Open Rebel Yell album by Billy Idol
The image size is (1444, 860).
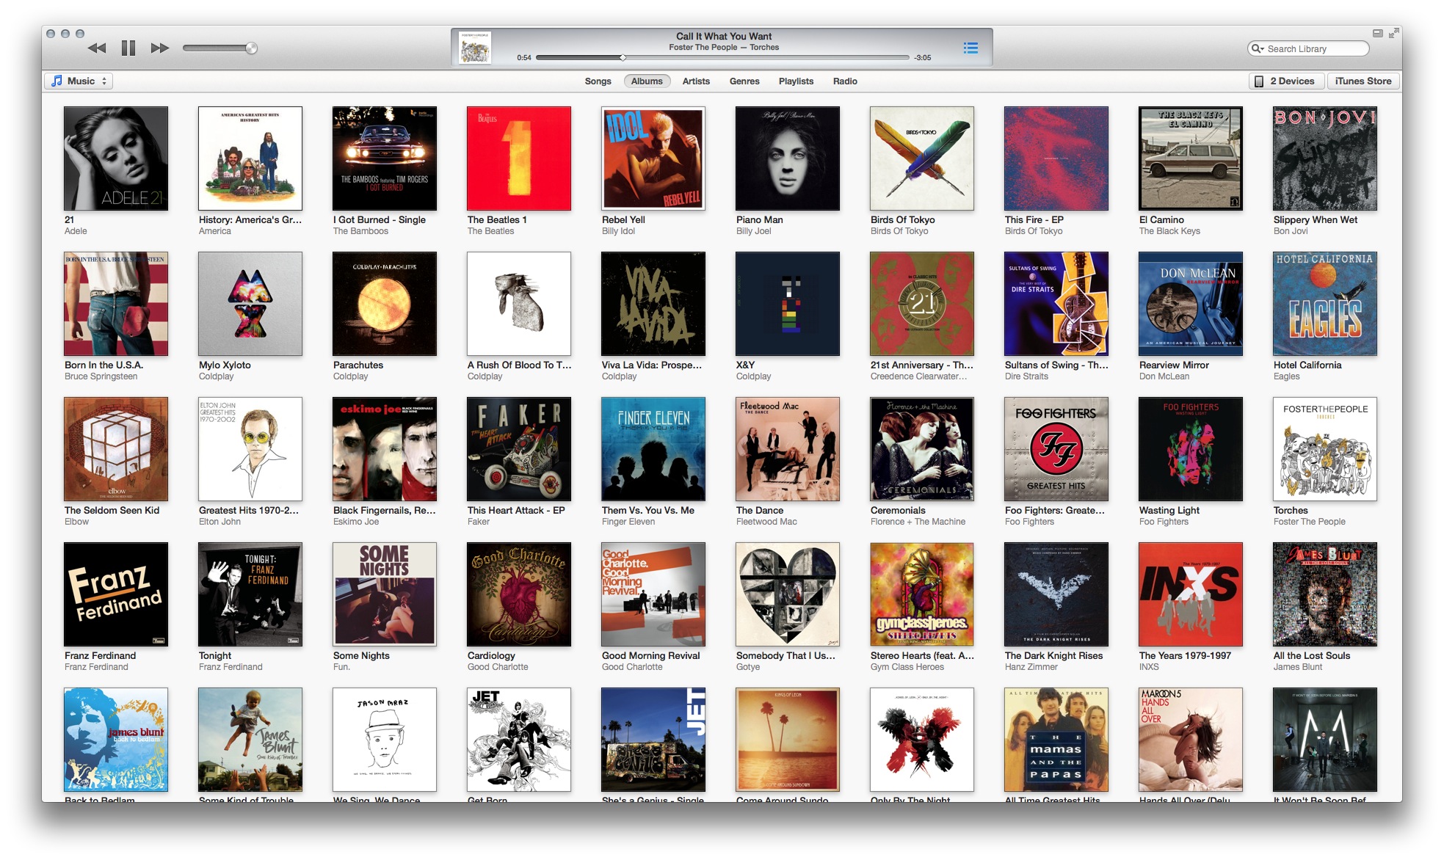coord(653,158)
